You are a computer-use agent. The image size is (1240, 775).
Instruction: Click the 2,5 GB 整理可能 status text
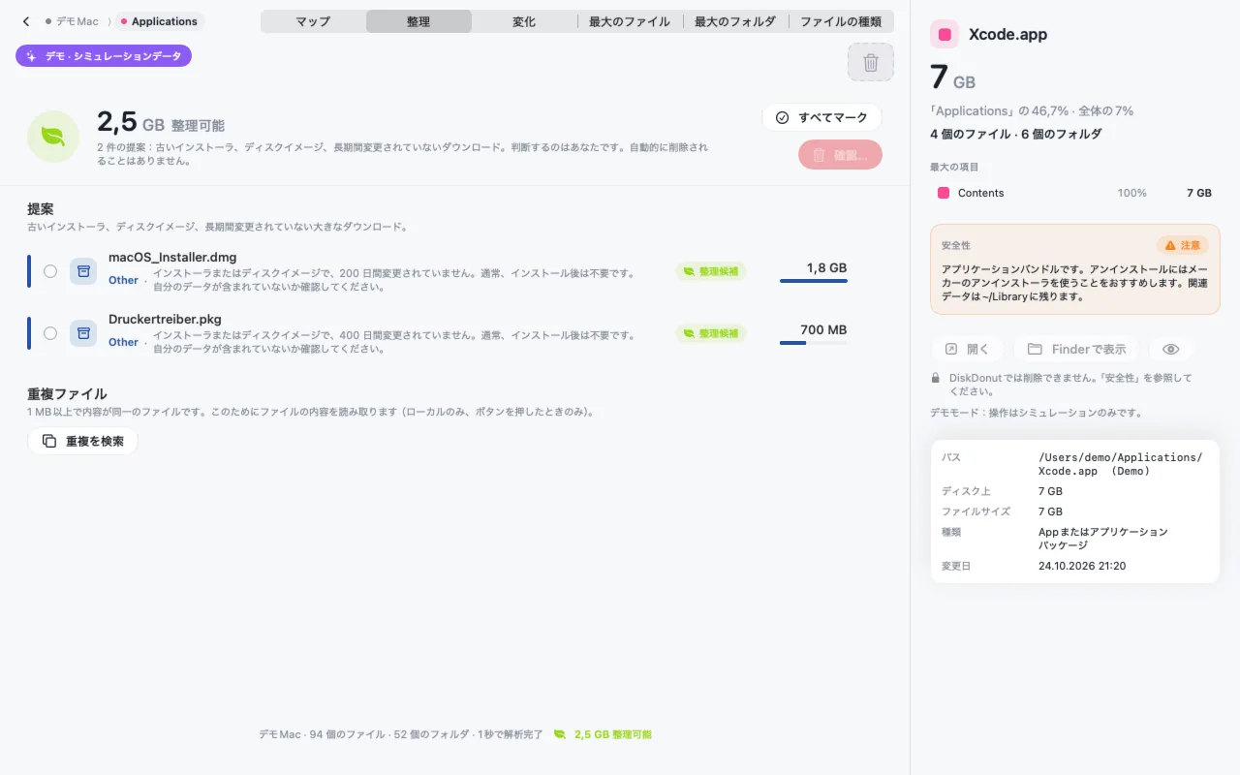point(612,734)
